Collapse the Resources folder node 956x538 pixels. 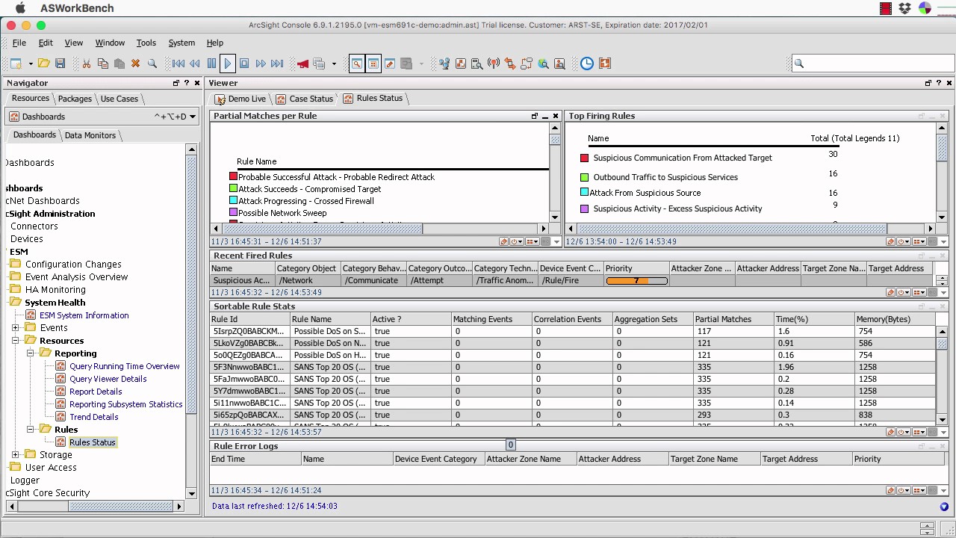pos(16,341)
